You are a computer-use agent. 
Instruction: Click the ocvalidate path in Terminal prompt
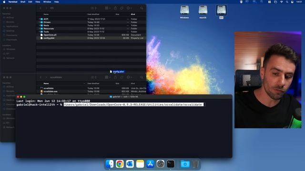coord(133,104)
